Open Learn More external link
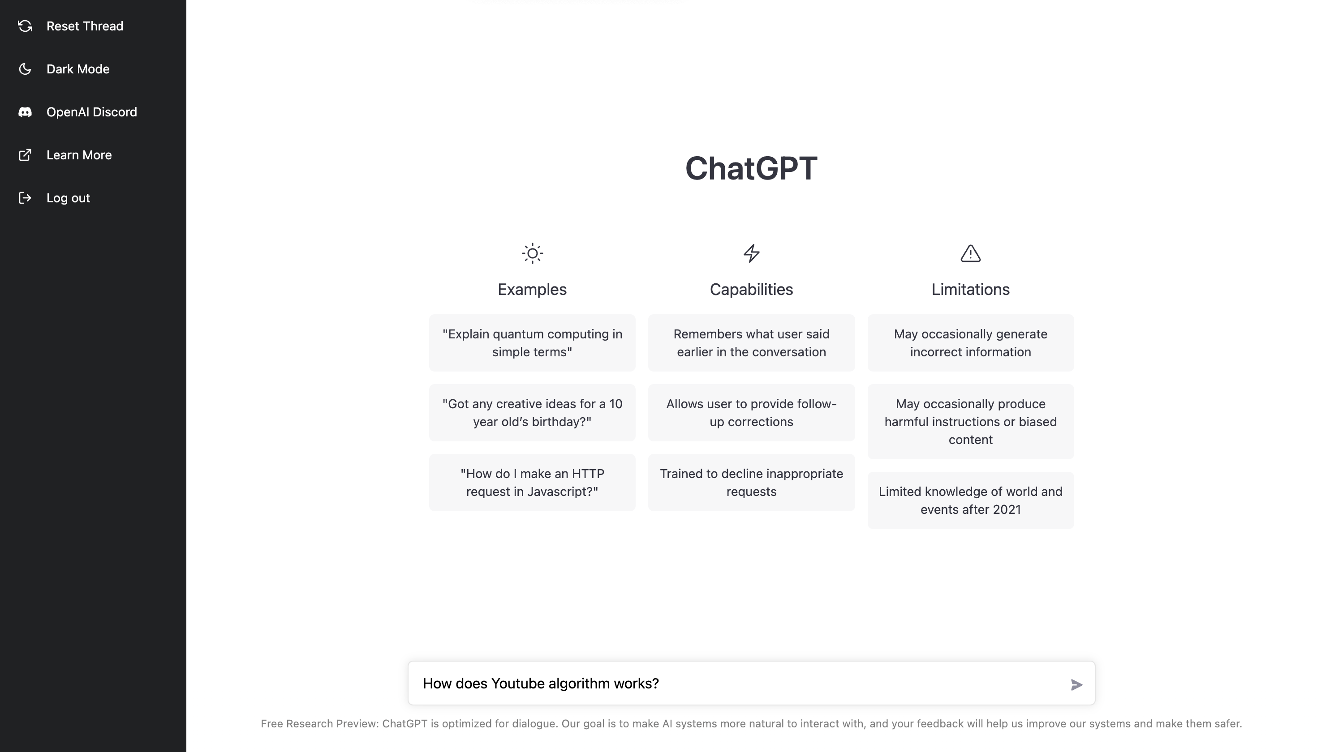Viewport: 1317px width, 752px height. pos(80,154)
